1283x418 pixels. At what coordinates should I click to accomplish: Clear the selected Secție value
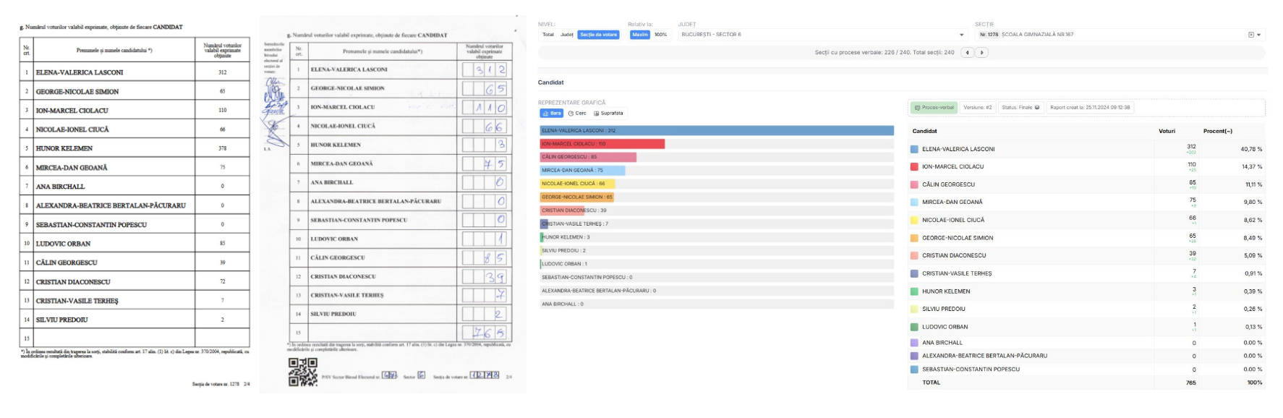coord(1251,35)
